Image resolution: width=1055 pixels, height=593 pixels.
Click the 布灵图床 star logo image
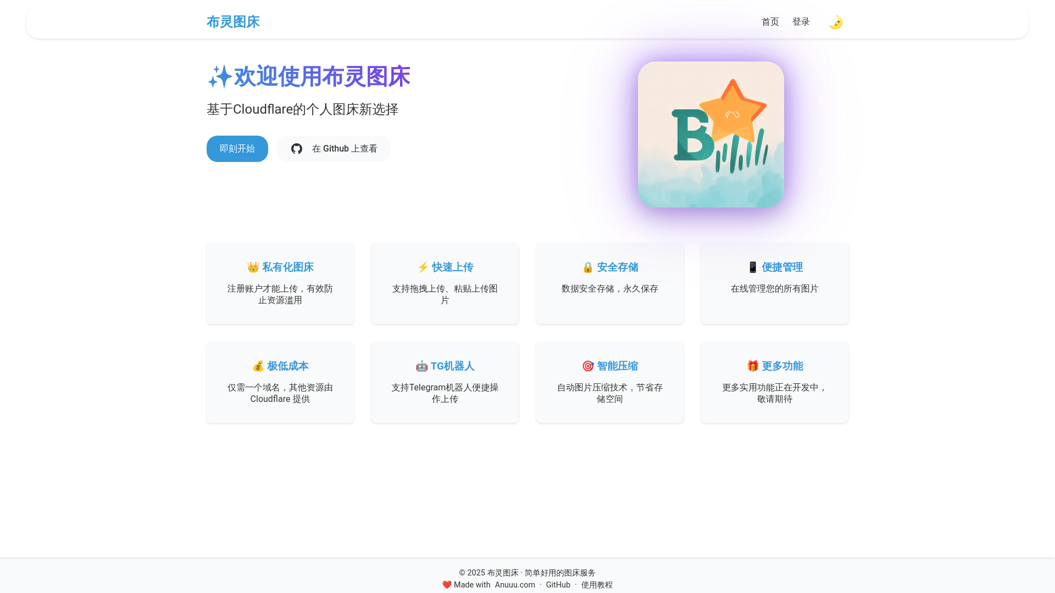click(x=711, y=135)
